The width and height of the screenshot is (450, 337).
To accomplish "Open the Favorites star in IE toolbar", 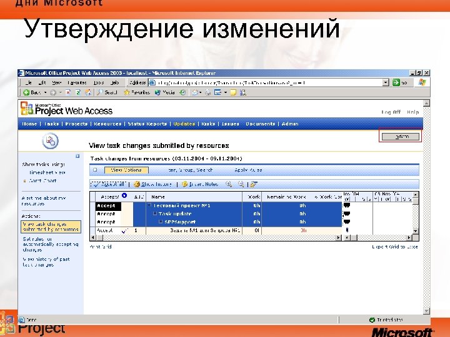I will [126, 92].
